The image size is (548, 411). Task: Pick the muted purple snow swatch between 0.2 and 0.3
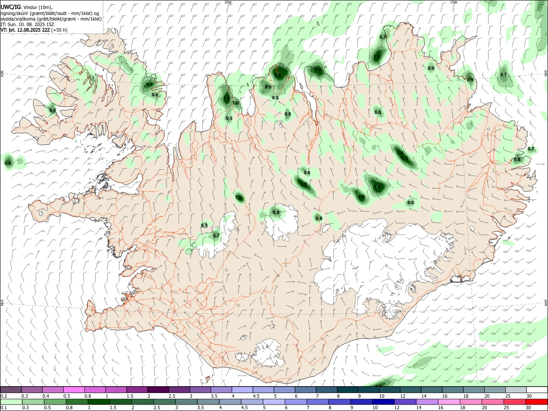11,390
